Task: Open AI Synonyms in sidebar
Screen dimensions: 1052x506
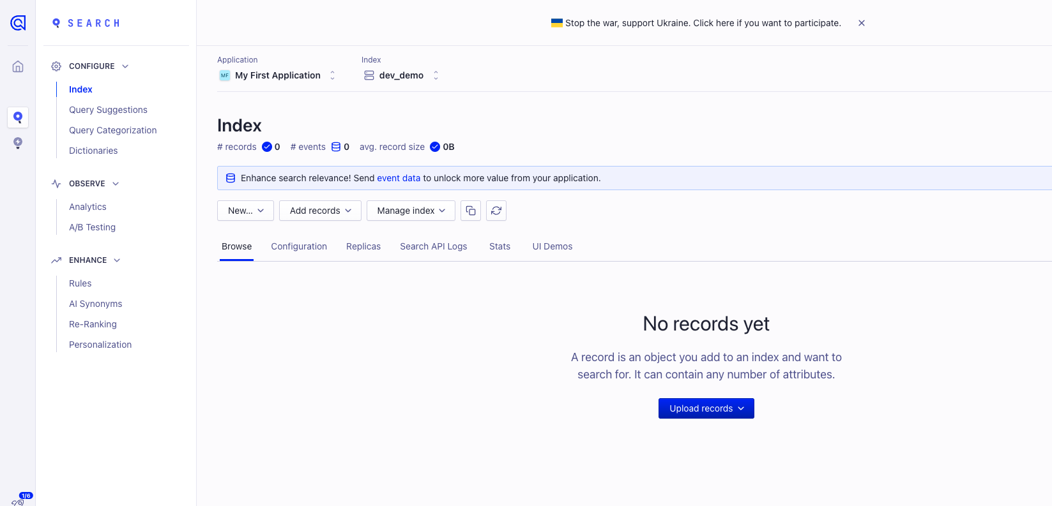Action: pos(96,304)
